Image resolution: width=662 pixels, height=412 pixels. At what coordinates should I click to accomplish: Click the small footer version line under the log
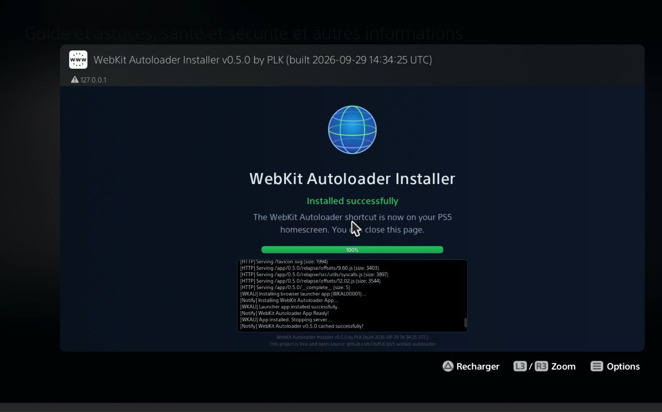pos(352,337)
